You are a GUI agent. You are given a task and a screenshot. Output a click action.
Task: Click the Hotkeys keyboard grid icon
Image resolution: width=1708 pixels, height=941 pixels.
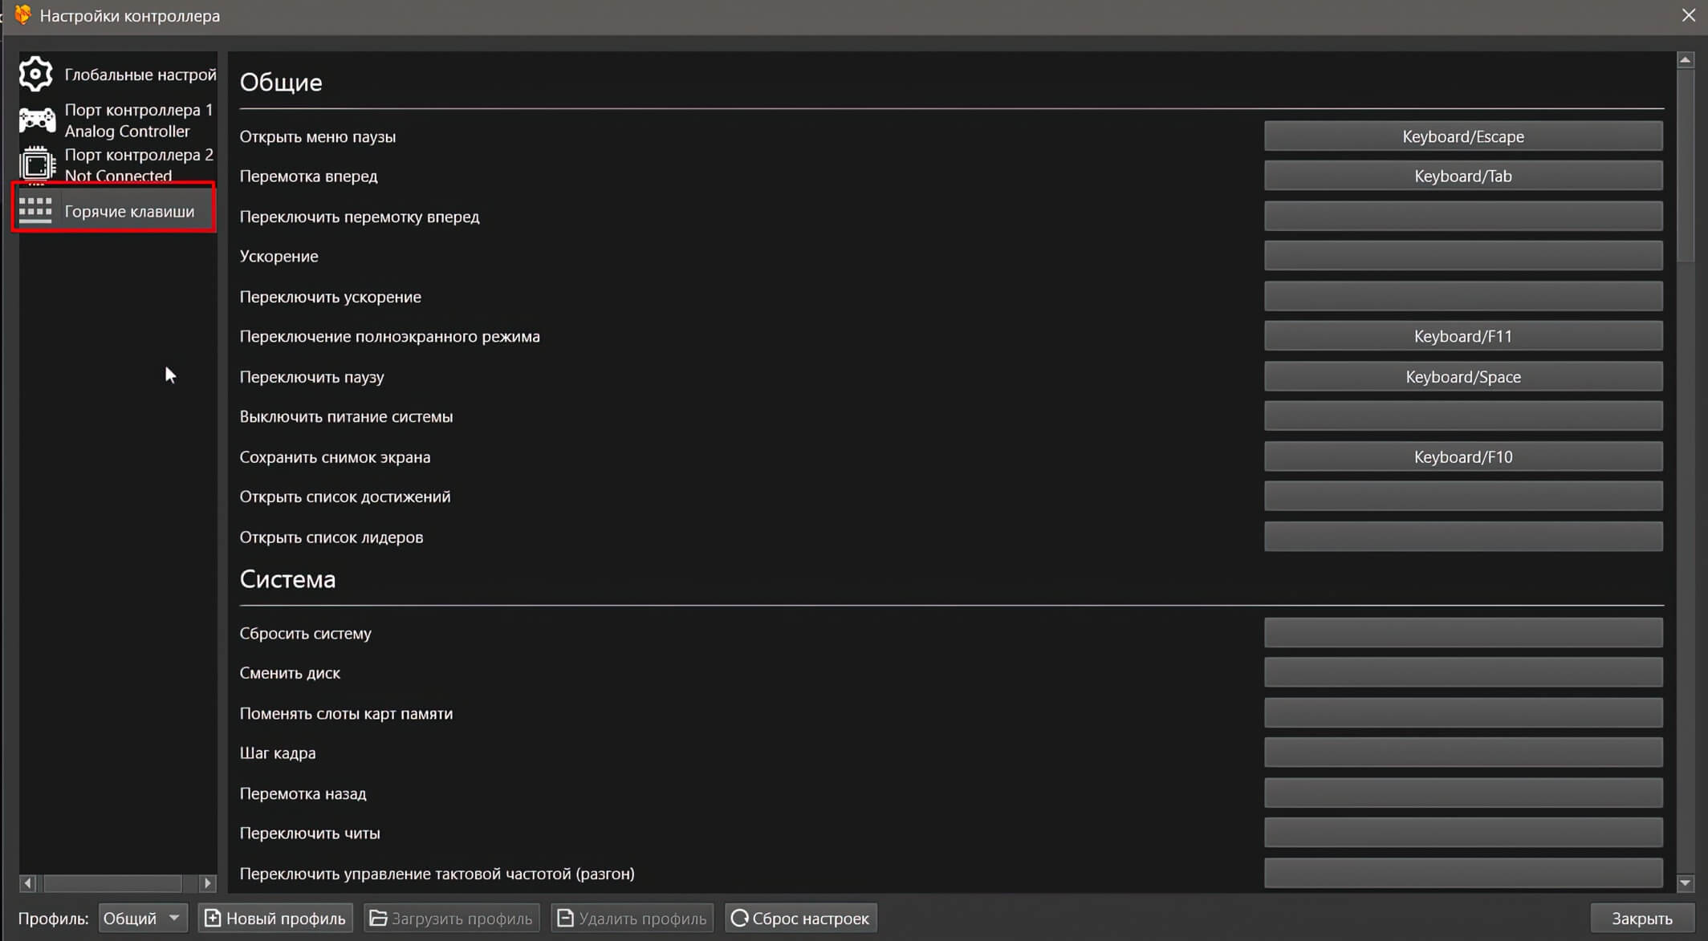[x=35, y=210]
